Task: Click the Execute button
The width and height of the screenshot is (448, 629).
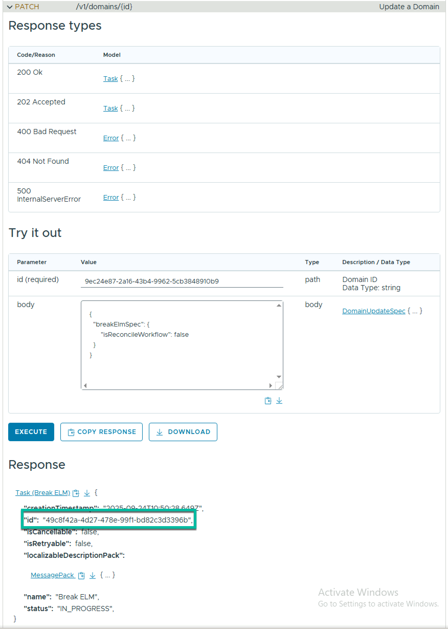Action: click(31, 432)
